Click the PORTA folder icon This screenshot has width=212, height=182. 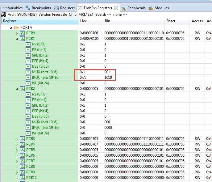(x=16, y=28)
